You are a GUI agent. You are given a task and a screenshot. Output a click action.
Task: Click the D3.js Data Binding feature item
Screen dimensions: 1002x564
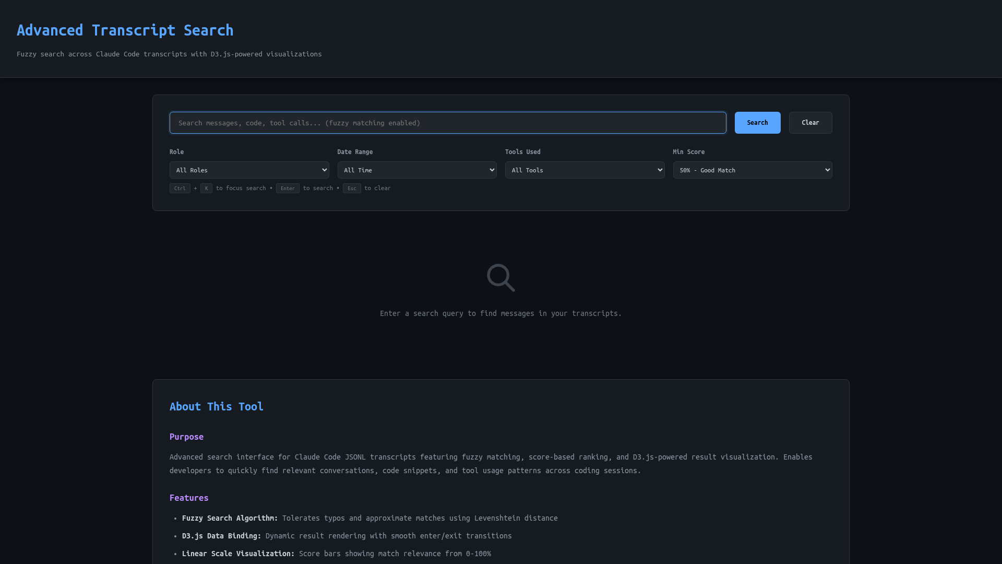[x=347, y=536]
